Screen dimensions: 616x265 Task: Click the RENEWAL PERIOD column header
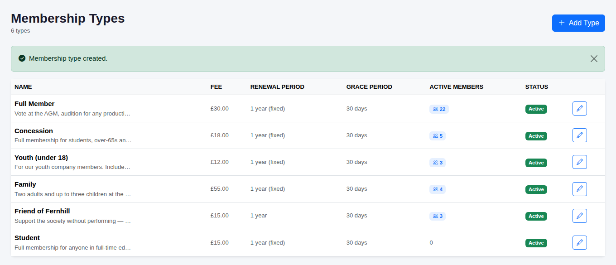[277, 87]
